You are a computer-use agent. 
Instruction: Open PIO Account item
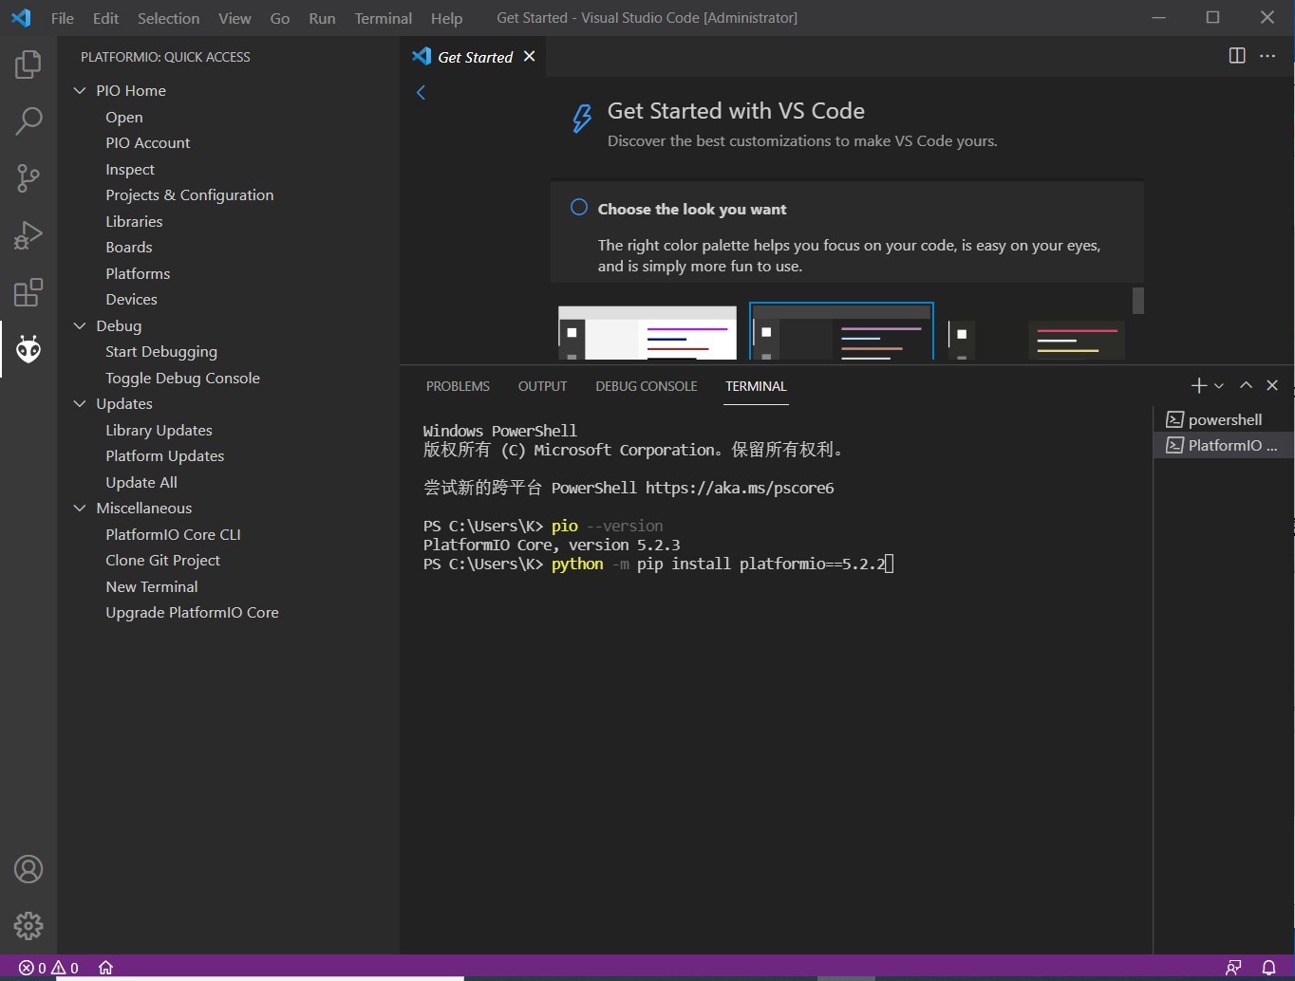coord(148,142)
